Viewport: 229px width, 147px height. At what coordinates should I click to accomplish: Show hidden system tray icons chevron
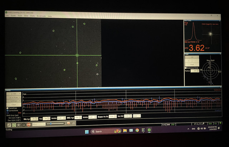[x=189, y=129]
